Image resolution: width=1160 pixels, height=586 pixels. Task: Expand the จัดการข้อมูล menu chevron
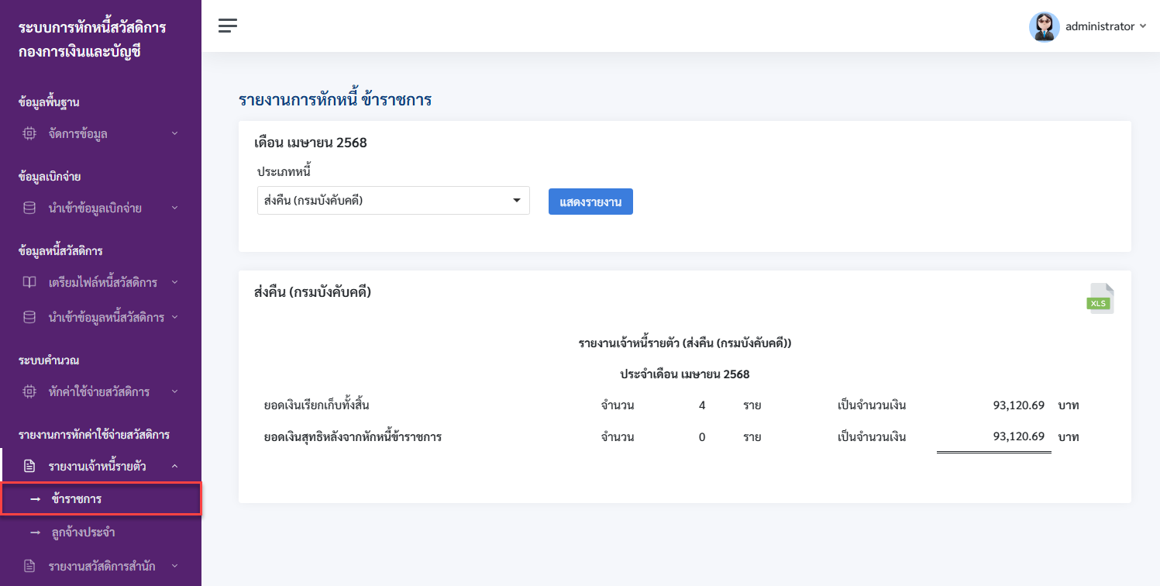[174, 133]
